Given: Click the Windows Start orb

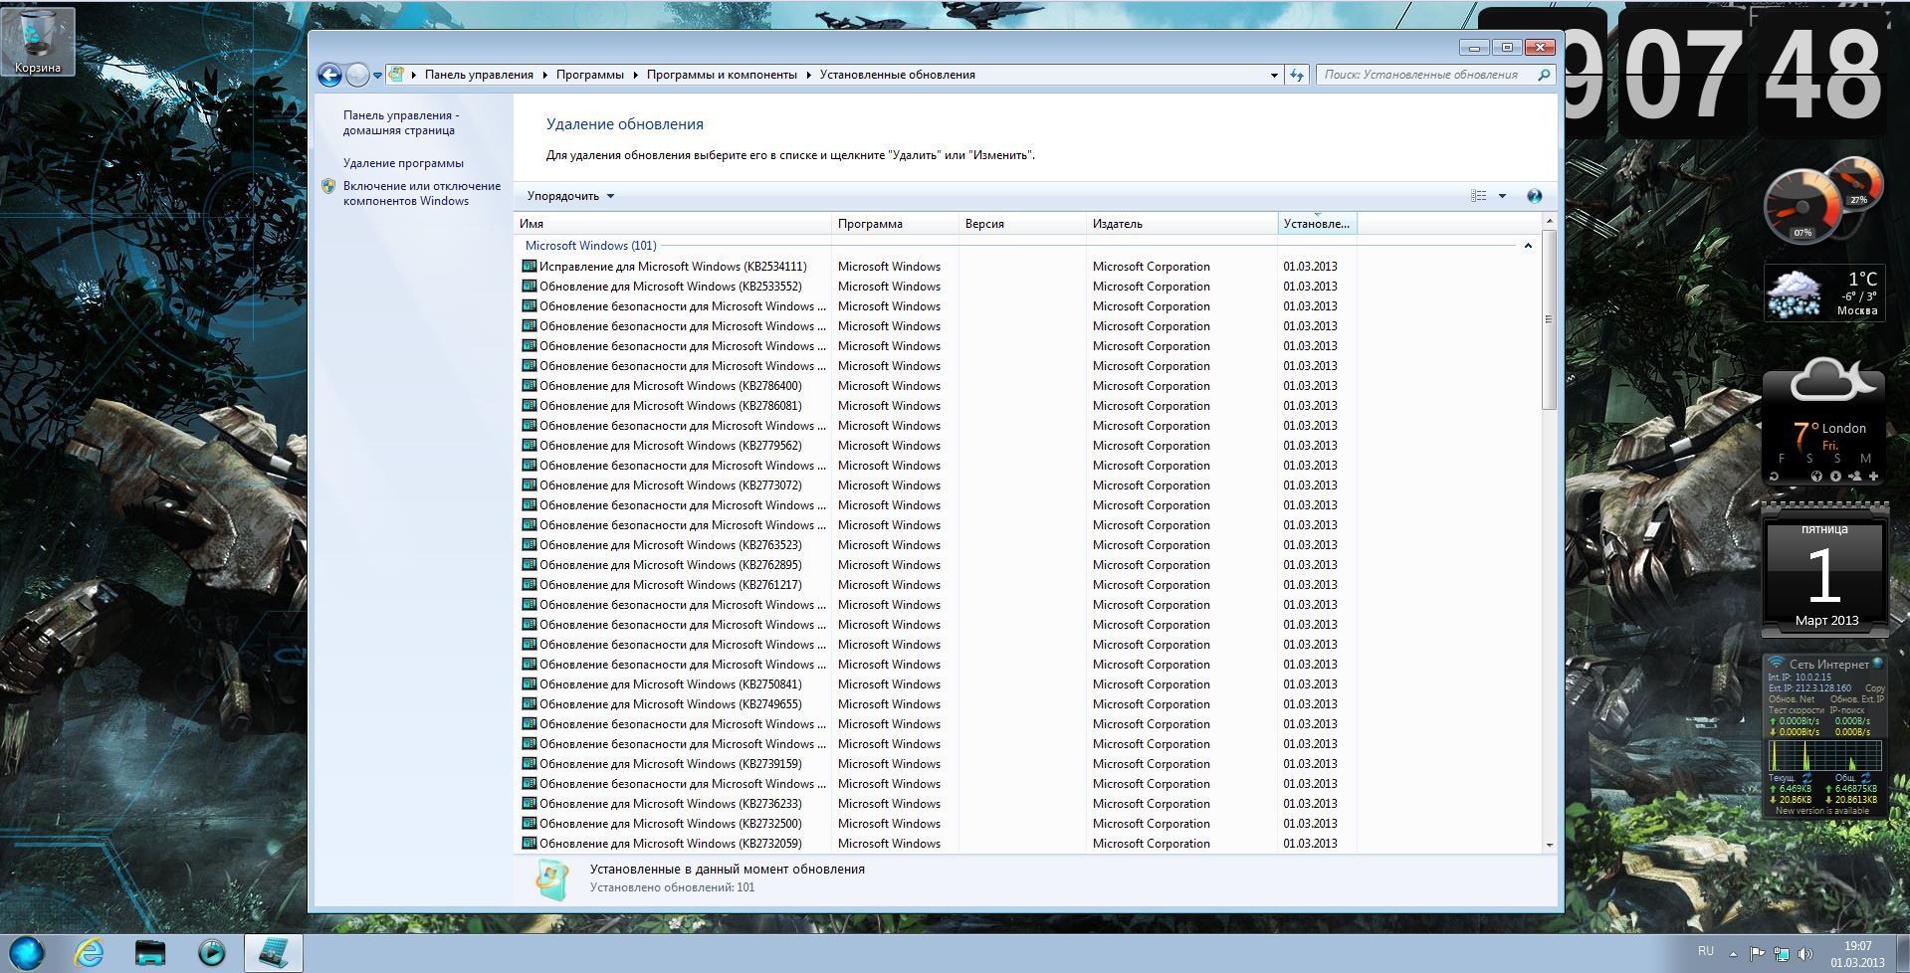Looking at the screenshot, I should 27,952.
